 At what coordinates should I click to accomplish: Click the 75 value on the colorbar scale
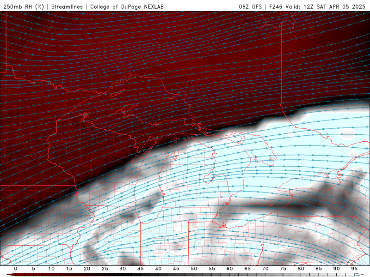coord(283,269)
